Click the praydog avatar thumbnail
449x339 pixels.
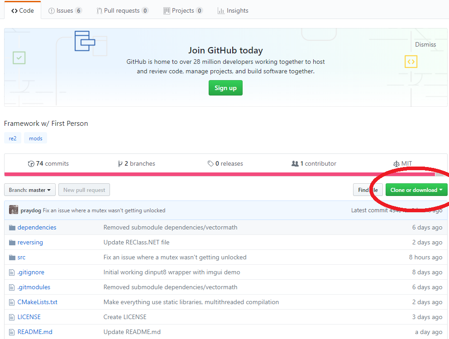14,210
